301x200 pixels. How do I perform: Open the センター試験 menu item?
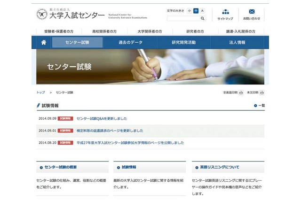(x=77, y=42)
